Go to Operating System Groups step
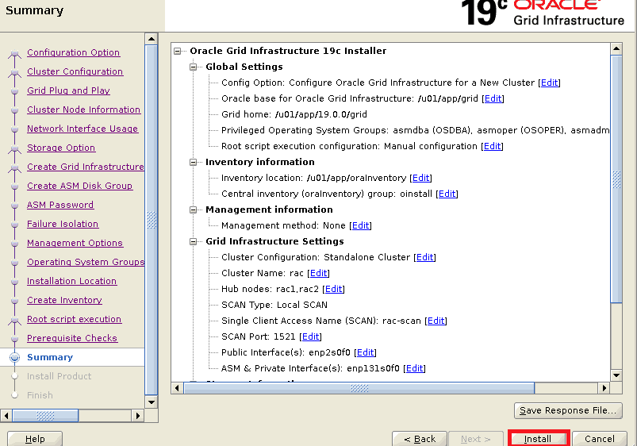Screen dimensions: 637x446 [x=86, y=262]
